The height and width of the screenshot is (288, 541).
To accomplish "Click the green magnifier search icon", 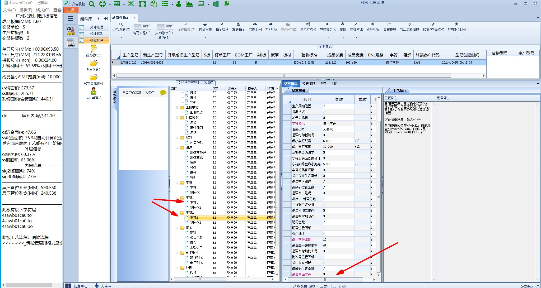I will pos(92,4).
